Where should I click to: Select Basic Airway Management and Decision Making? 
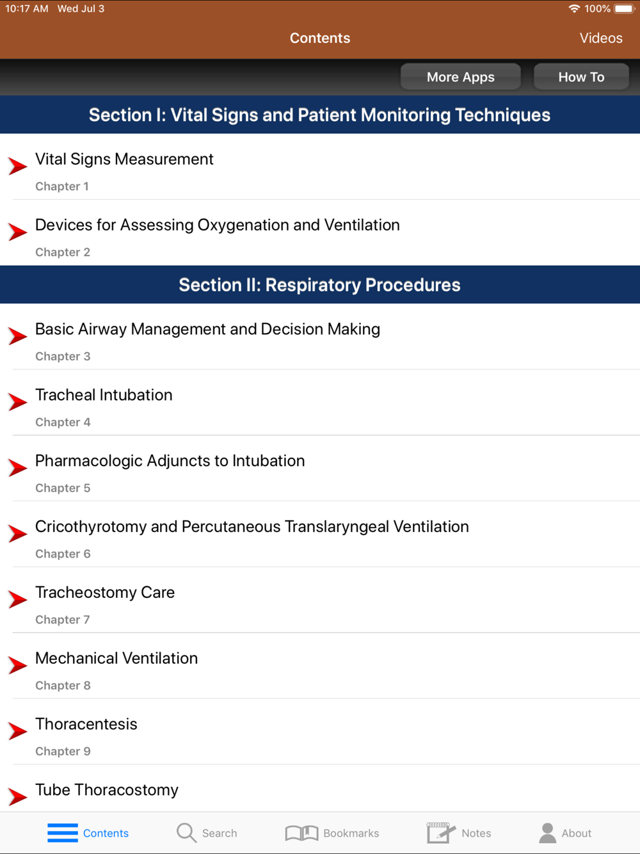(207, 330)
